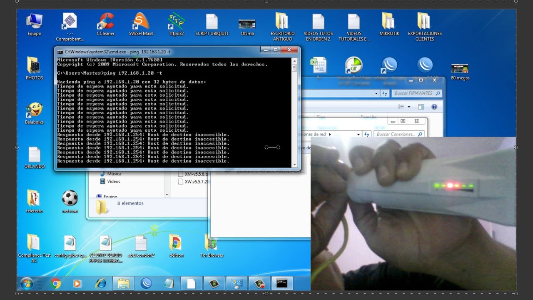
Task: Open the SCRIPT UBIQUITI file
Action: [x=212, y=24]
